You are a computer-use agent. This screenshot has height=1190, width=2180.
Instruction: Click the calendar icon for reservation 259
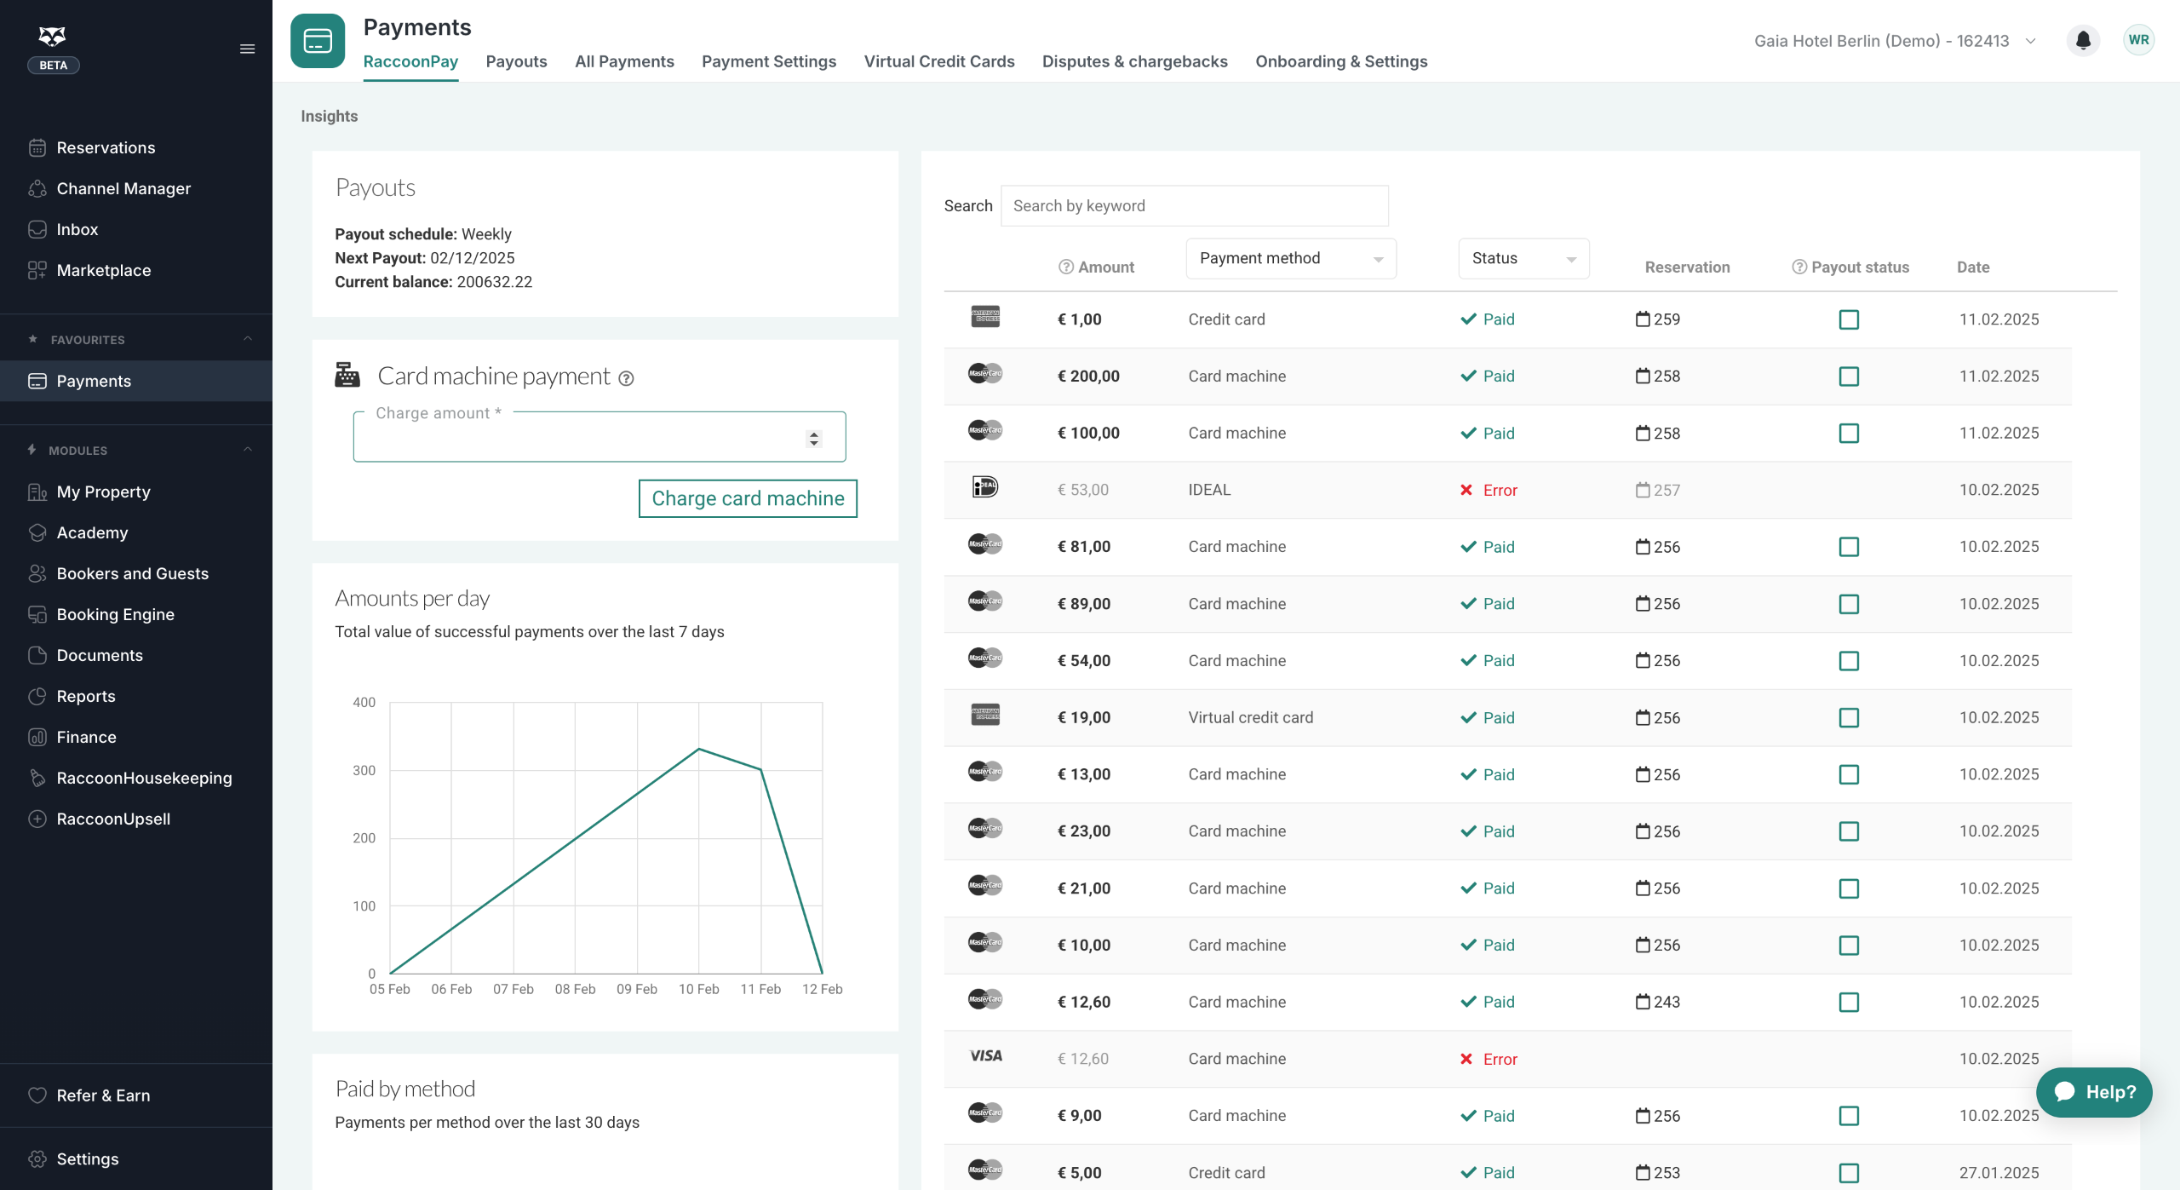click(1643, 319)
